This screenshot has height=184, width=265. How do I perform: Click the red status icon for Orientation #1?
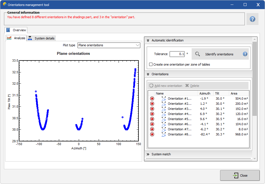click(152, 99)
